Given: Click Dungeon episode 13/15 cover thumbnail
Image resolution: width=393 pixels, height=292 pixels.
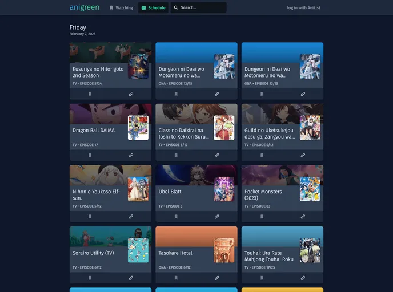Looking at the screenshot, I should pyautogui.click(x=310, y=67).
